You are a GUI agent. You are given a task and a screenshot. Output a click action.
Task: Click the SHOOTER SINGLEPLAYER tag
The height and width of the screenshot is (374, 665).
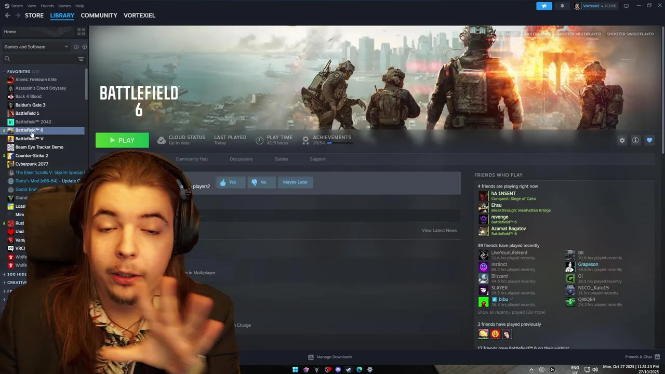tap(630, 34)
